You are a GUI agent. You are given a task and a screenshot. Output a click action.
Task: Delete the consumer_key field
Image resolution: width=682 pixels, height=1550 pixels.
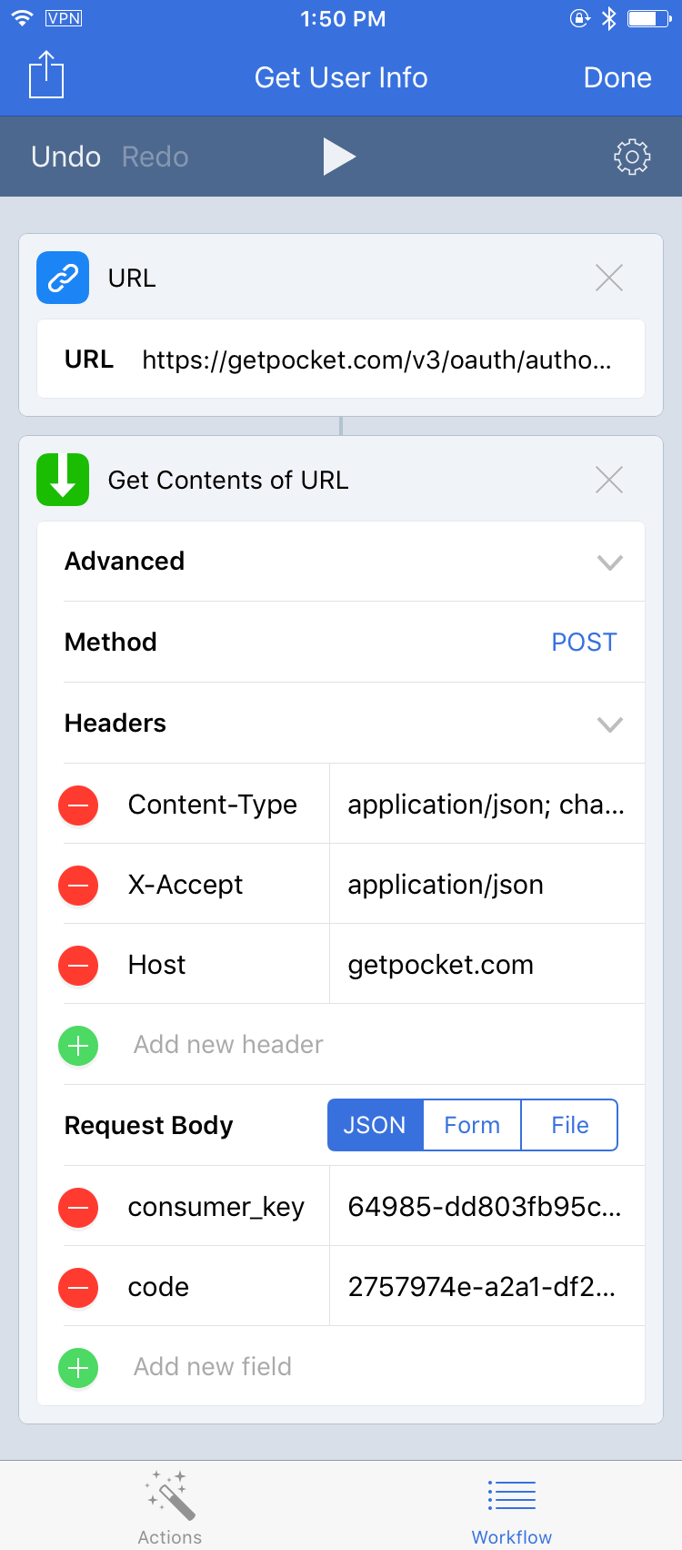[x=78, y=1208]
